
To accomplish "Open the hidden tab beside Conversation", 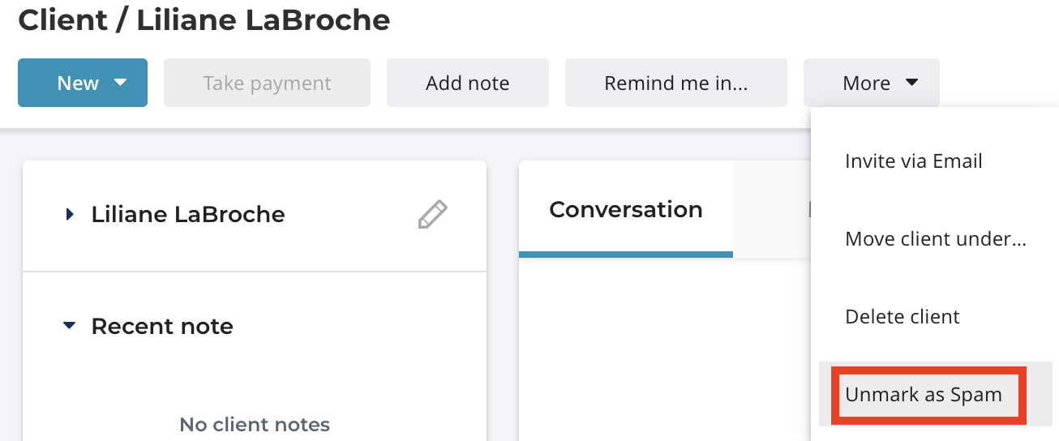I will pos(772,209).
